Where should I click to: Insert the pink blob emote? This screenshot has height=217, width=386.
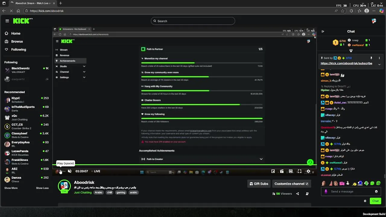point(342,183)
